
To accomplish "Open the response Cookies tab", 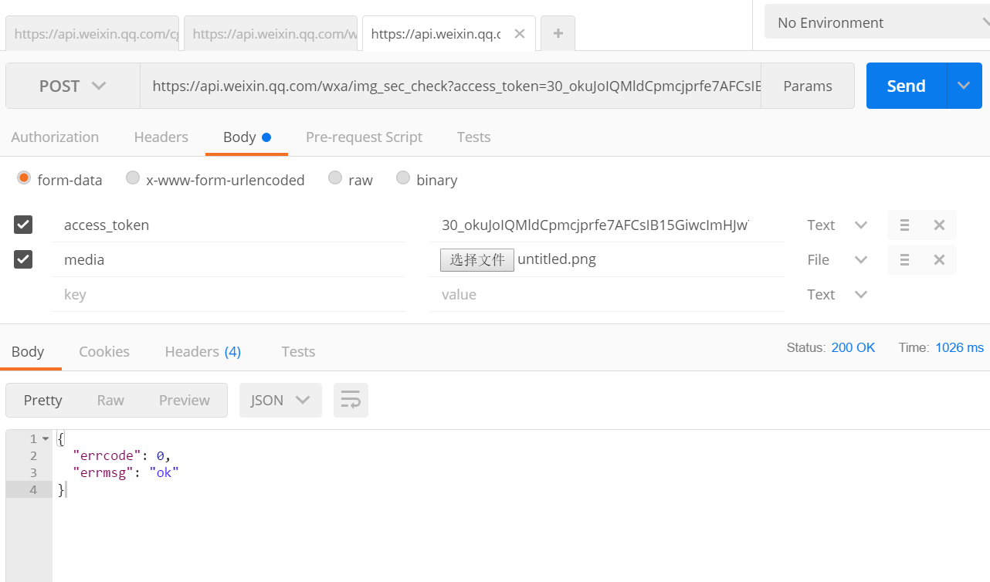I will [x=104, y=351].
